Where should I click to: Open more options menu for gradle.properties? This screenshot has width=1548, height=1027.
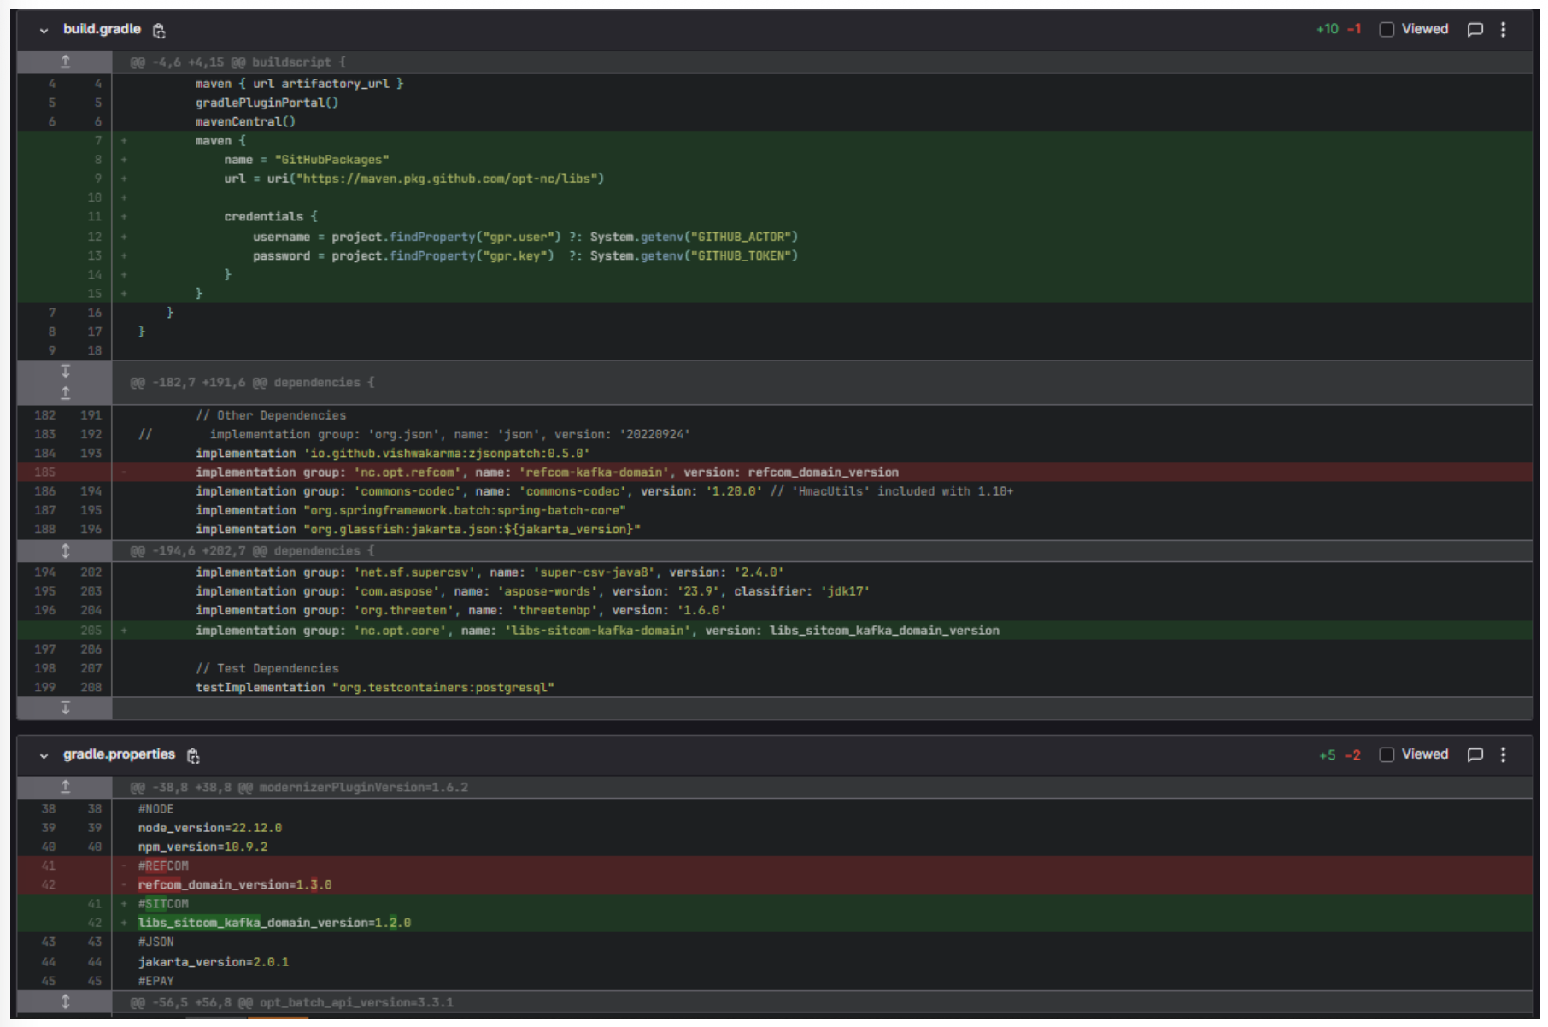pyautogui.click(x=1504, y=755)
